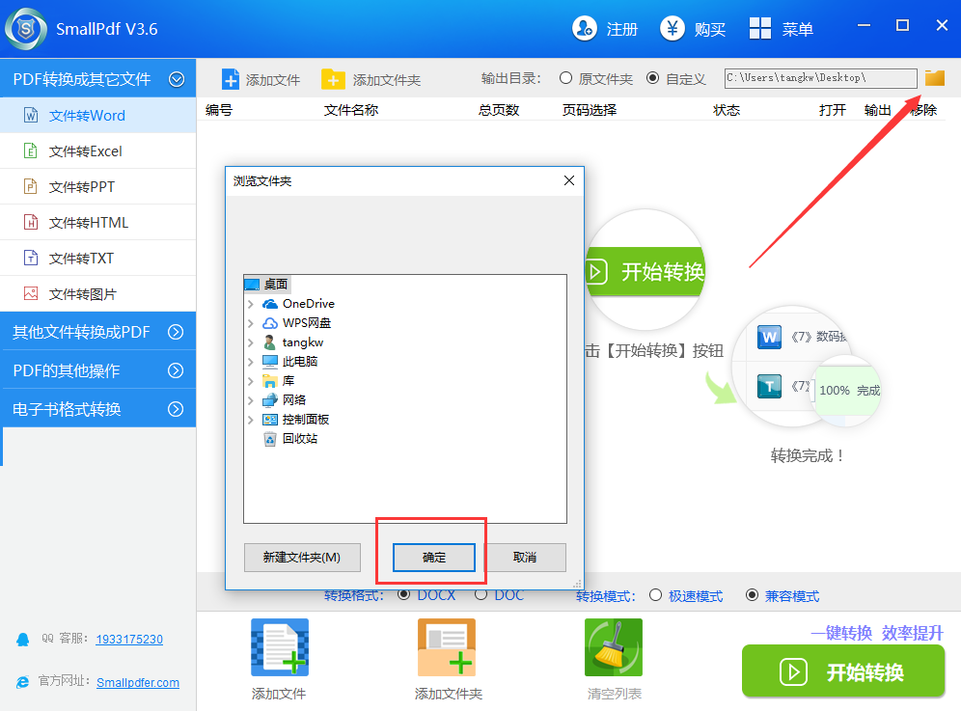Image resolution: width=961 pixels, height=711 pixels.
Task: Click the output path text field
Action: (x=819, y=78)
